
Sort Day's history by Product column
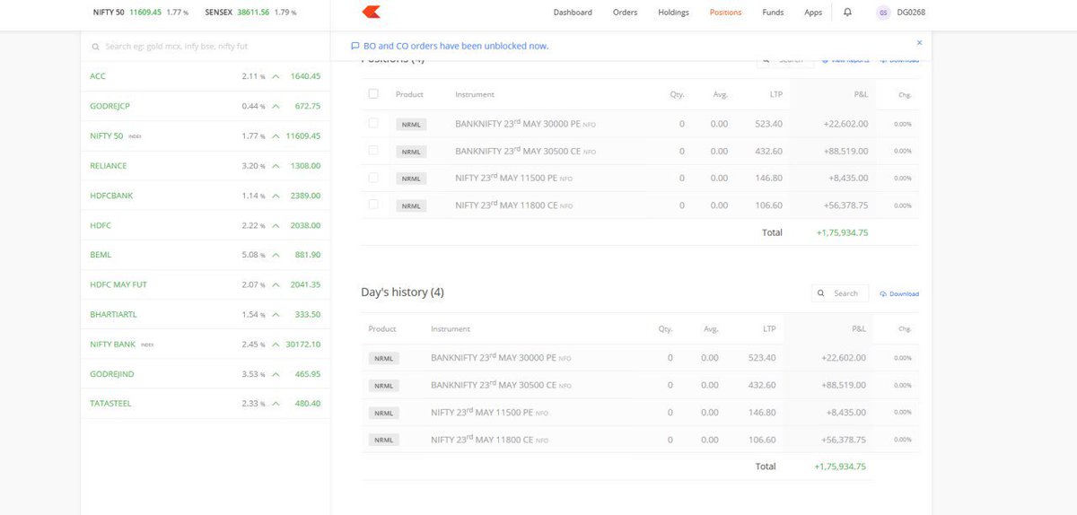(x=382, y=329)
